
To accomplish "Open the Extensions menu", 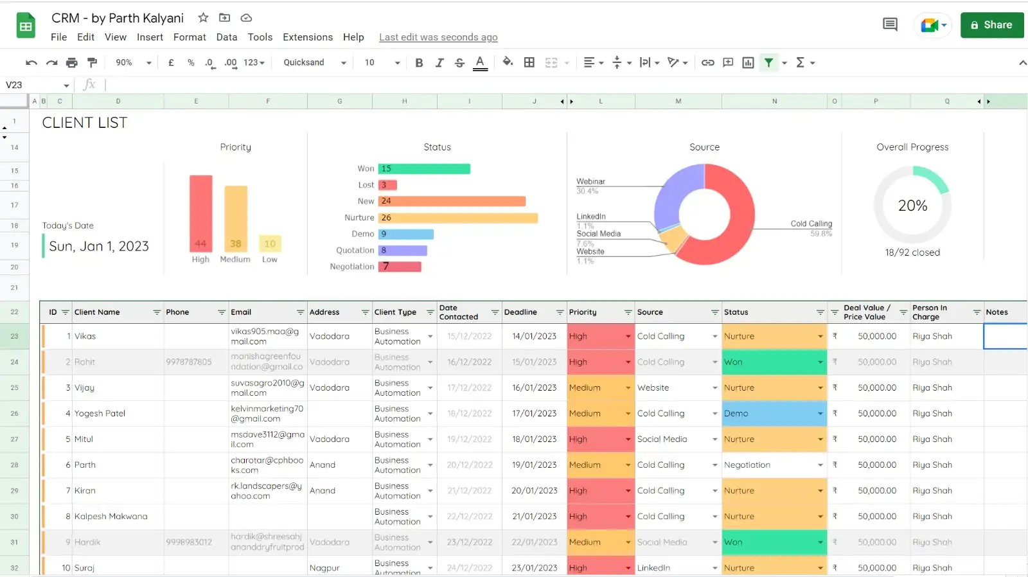I will coord(308,37).
